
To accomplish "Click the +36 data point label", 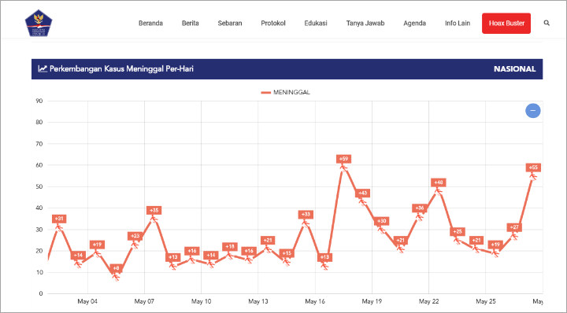I will click(420, 208).
